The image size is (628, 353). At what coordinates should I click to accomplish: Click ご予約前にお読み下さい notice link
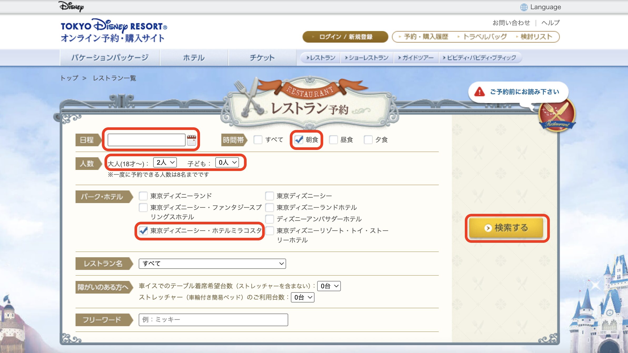point(525,92)
